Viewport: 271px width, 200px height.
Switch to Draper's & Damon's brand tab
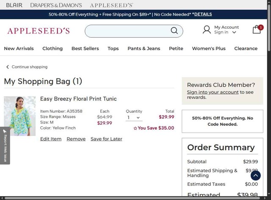tap(56, 5)
